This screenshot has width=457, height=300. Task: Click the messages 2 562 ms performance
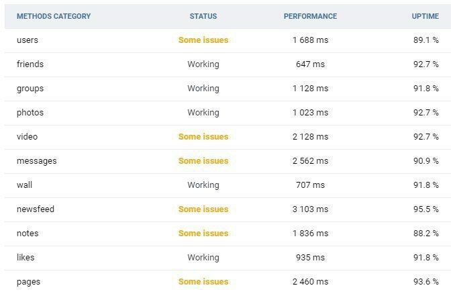click(x=311, y=161)
